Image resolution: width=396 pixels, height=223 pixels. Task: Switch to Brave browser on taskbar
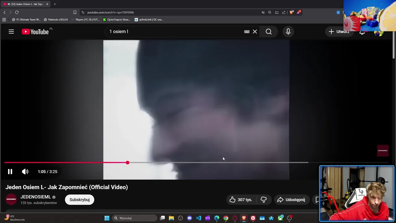click(x=244, y=218)
